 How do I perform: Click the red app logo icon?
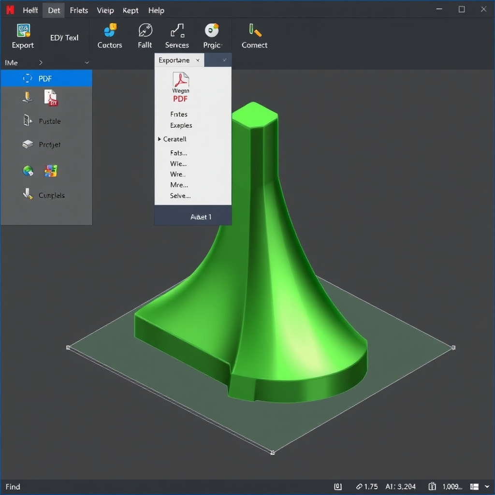[x=11, y=10]
